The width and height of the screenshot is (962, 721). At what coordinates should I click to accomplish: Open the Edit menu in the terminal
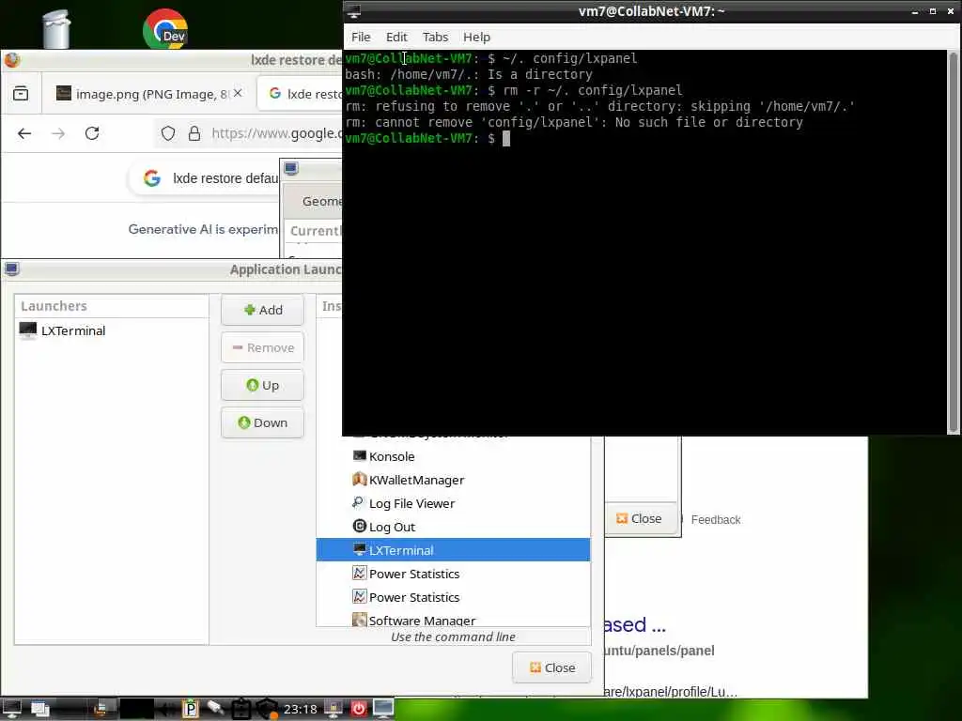coord(396,37)
